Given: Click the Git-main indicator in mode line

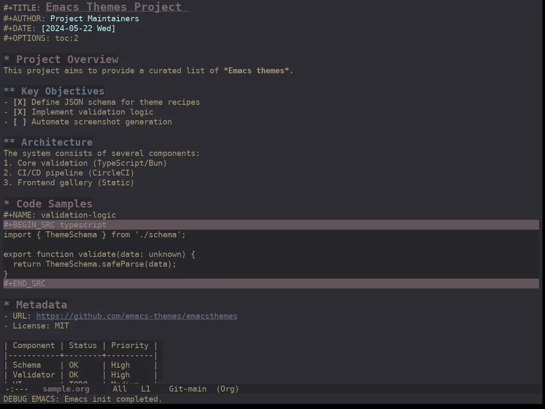Looking at the screenshot, I should (188, 389).
